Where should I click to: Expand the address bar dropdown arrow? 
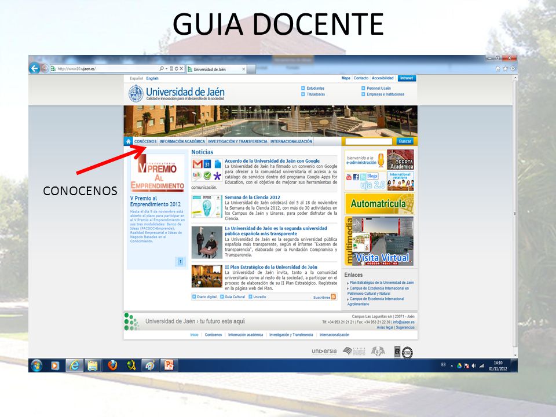(167, 68)
